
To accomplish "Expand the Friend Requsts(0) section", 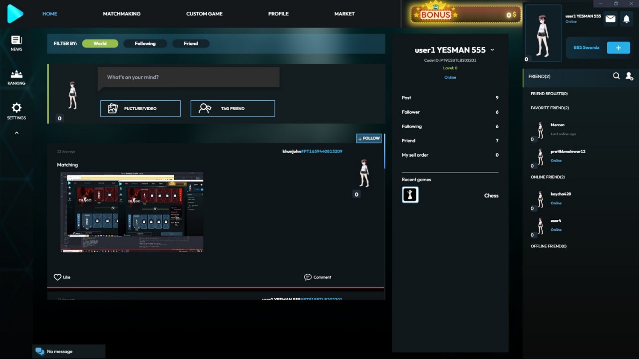I will (x=549, y=94).
